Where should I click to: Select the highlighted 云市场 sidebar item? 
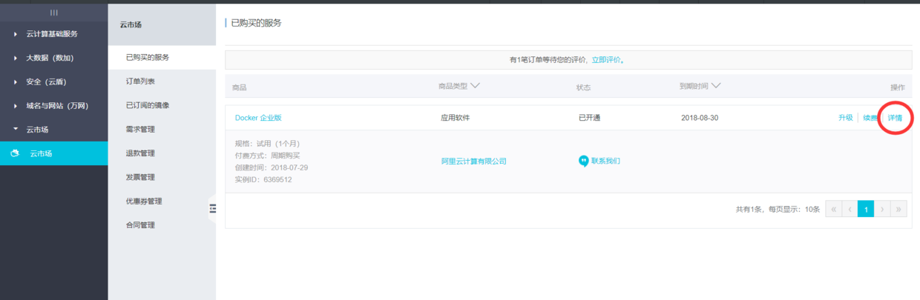click(53, 153)
